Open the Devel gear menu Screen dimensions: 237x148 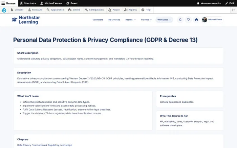coord(72,3)
